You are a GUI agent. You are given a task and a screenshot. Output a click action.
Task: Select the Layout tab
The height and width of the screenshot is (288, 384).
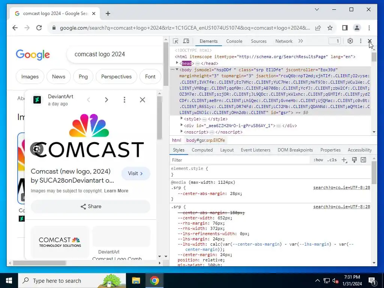click(x=227, y=150)
